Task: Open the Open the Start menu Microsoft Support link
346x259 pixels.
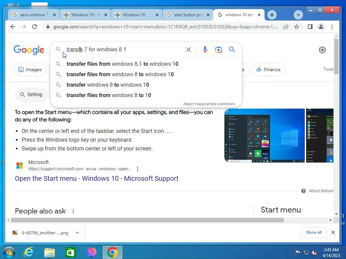Action: 97,178
